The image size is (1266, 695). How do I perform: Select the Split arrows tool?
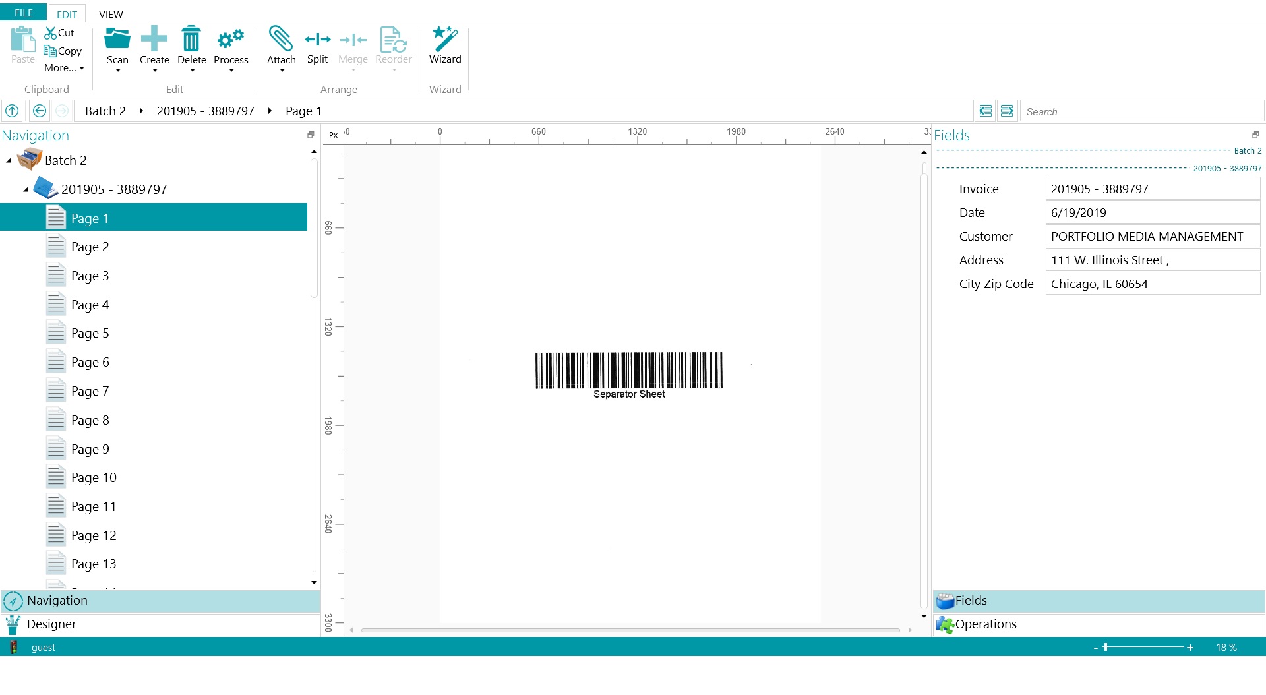[317, 40]
